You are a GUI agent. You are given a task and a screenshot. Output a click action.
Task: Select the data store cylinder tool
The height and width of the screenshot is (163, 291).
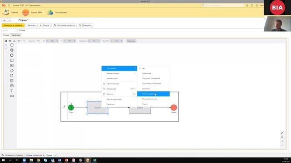(x=12, y=81)
